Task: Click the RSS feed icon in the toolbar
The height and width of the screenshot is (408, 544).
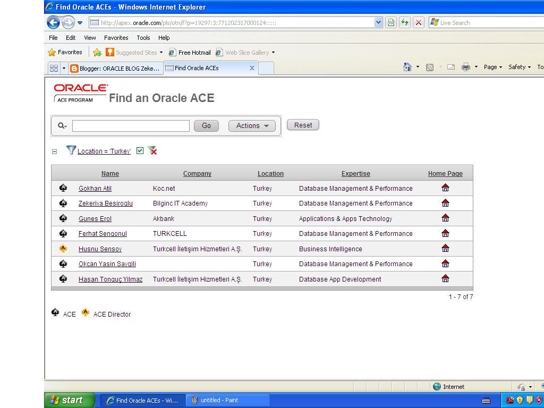Action: 429,67
